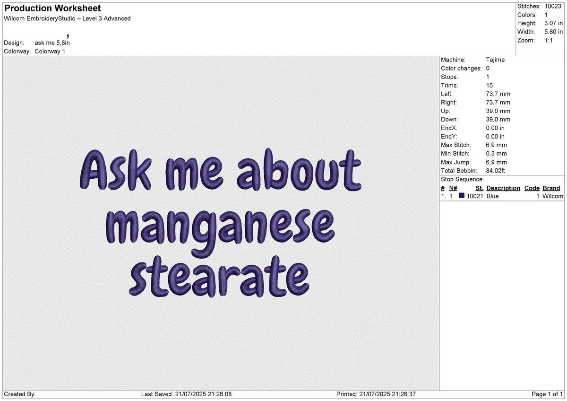Click the 'Color changes:' label
This screenshot has width=567, height=401.
[462, 68]
